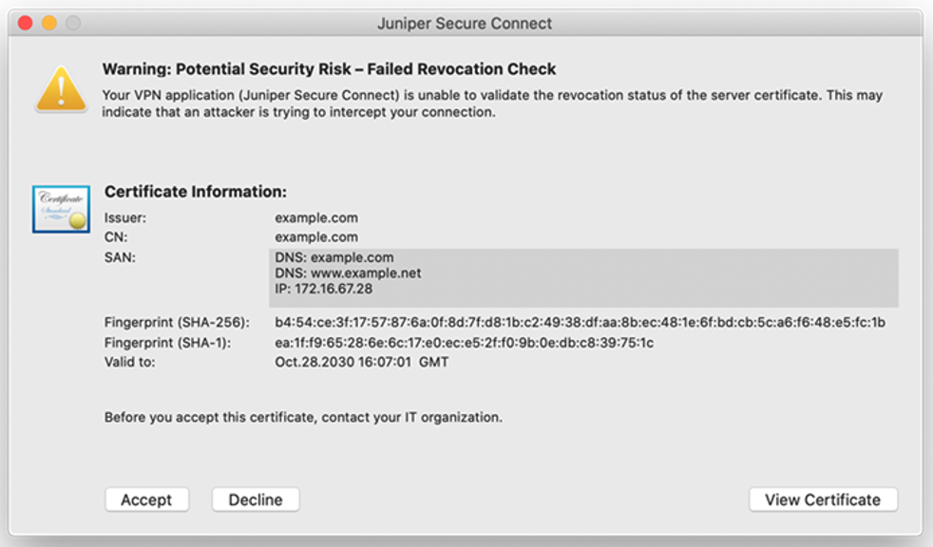Screen dimensions: 933x547
Task: Click the yellow minimize window button
Action: tap(49, 23)
